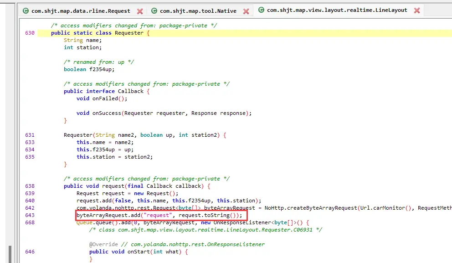The height and width of the screenshot is (263, 452).
Task: Click line number 635 in gutter
Action: point(30,157)
